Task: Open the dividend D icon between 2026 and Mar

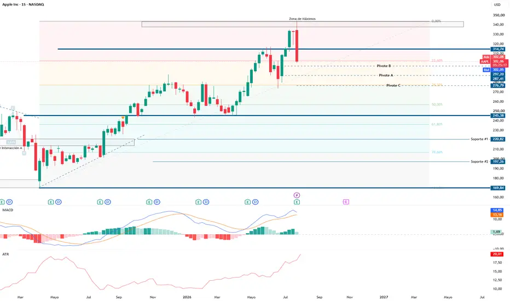Action: tap(206, 202)
